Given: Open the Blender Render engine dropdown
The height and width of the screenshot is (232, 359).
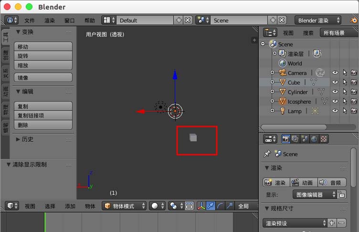Looking at the screenshot, I should coord(318,20).
